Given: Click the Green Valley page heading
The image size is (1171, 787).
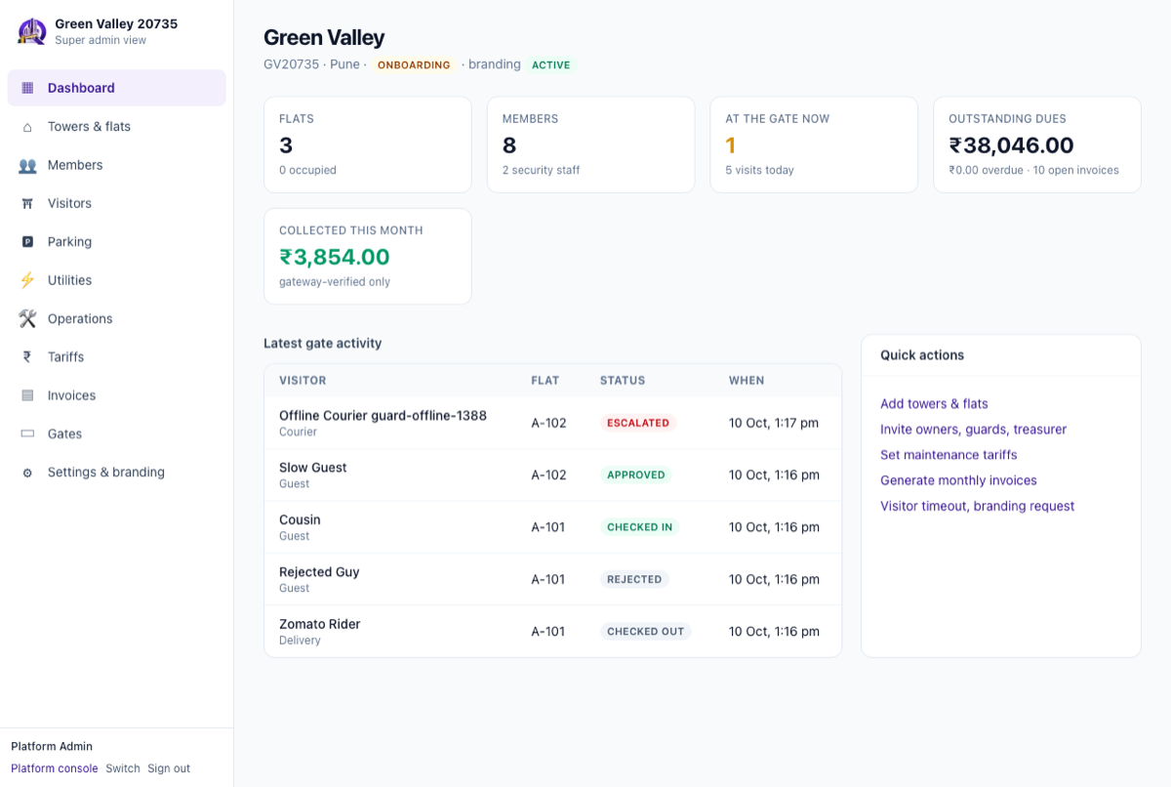Looking at the screenshot, I should pos(324,37).
